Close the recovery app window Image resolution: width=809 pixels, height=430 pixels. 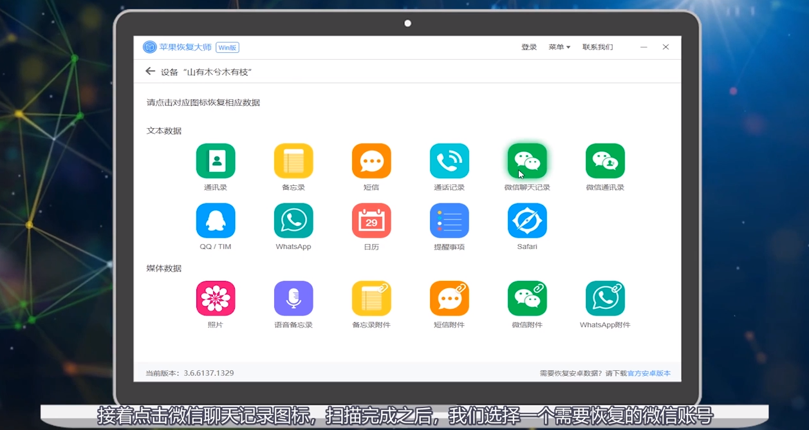point(665,47)
